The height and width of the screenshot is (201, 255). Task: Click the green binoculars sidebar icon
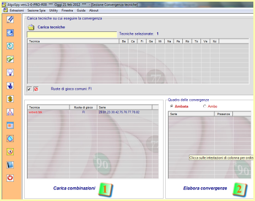point(10,59)
